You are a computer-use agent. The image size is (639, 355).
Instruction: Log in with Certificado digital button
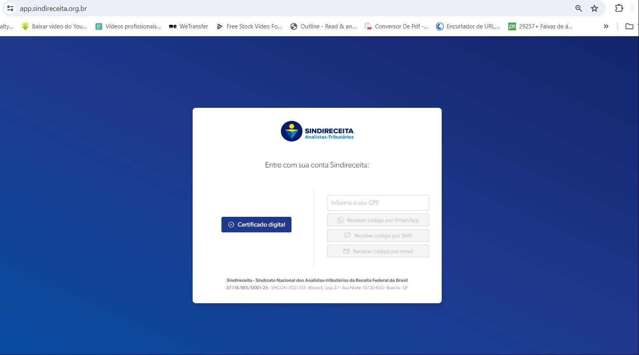(256, 225)
